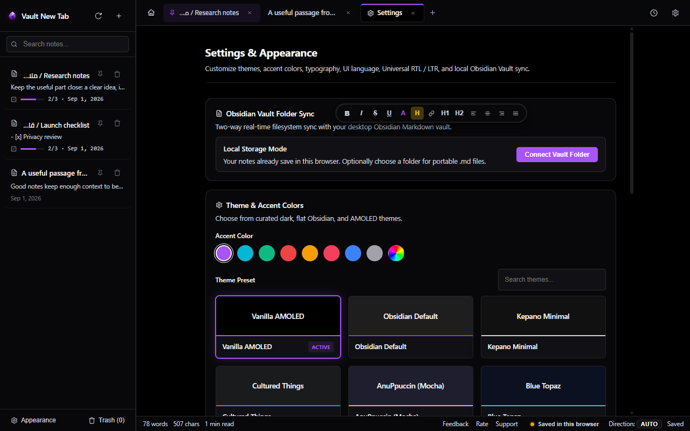
Task: Click the Search themes field
Action: 552,280
